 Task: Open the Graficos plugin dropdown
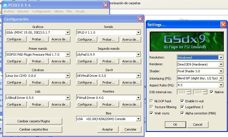point(68,32)
